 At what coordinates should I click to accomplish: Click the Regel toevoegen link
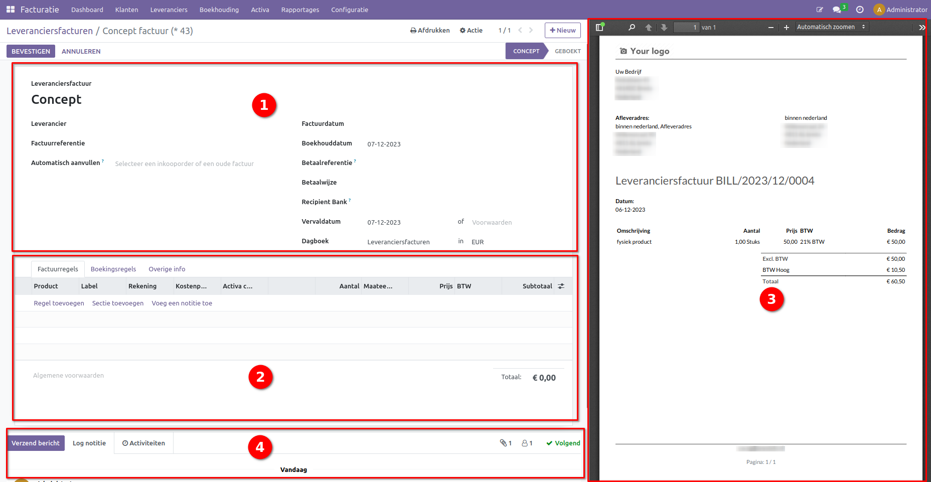59,303
